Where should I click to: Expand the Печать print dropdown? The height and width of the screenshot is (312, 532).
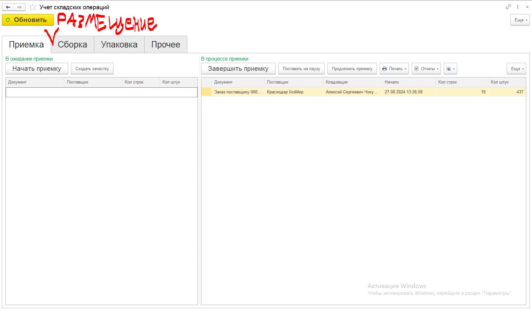394,69
